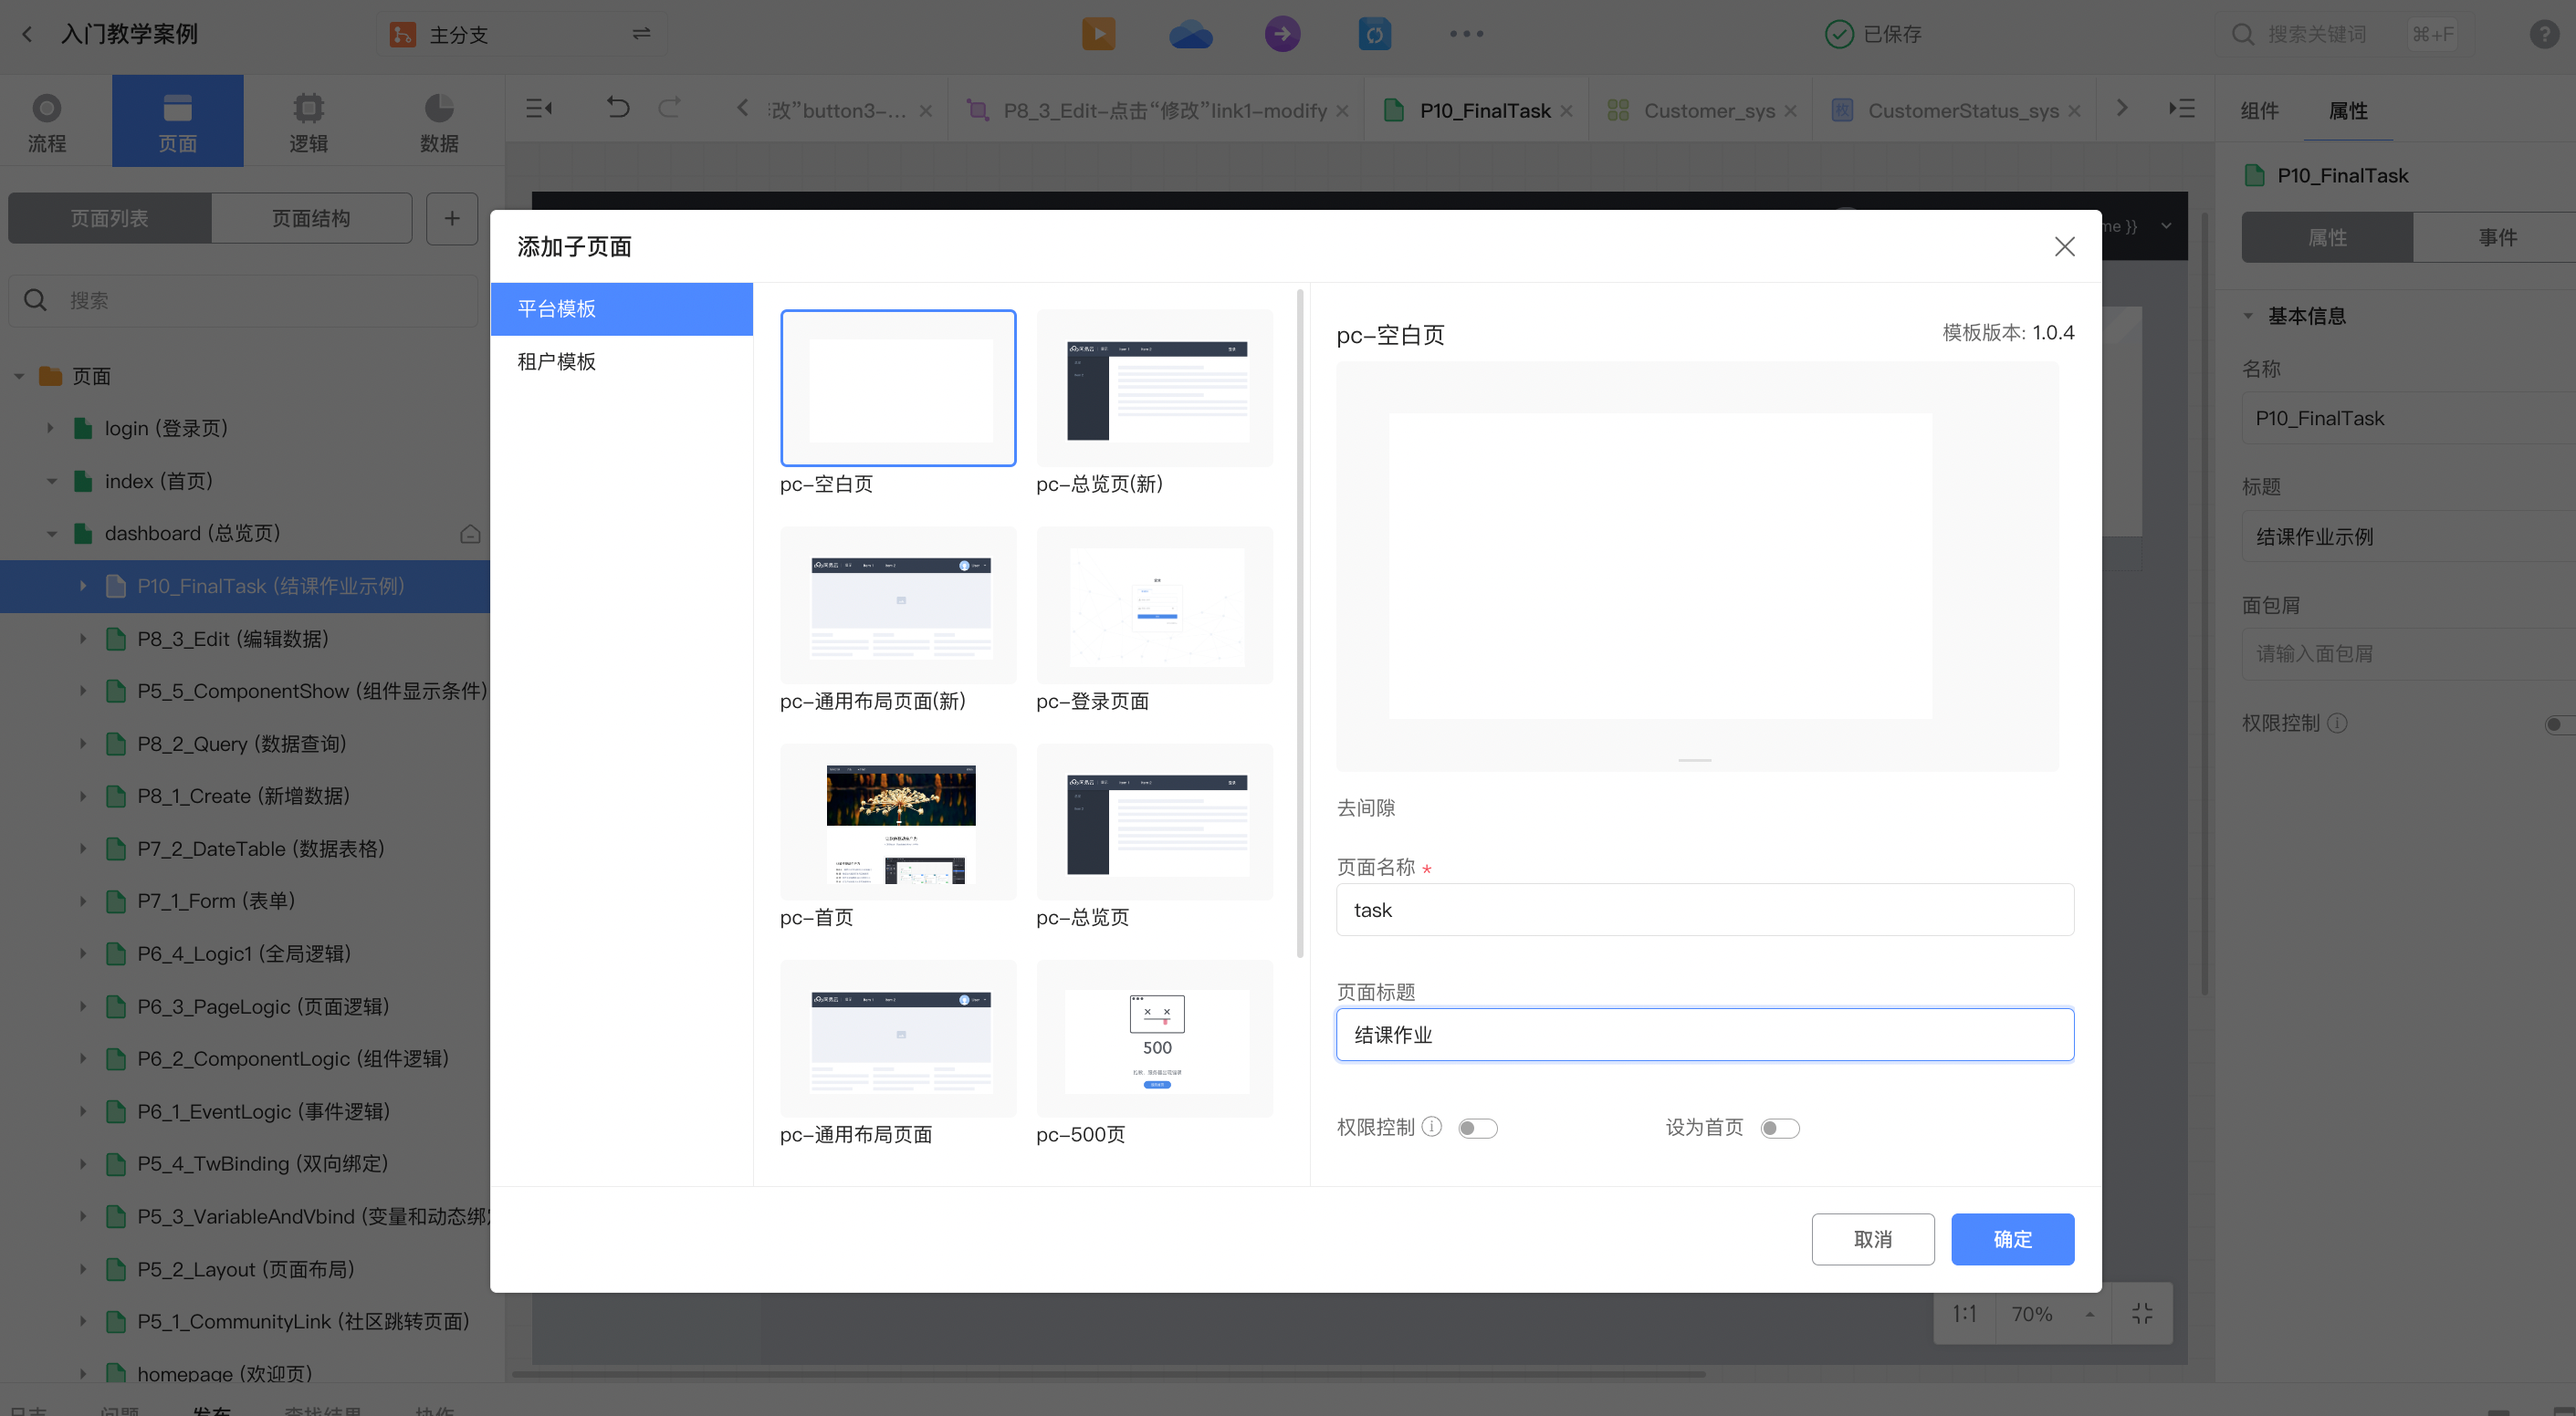This screenshot has width=2576, height=1416.
Task: Click the blue cloud publish icon
Action: coord(1190,34)
